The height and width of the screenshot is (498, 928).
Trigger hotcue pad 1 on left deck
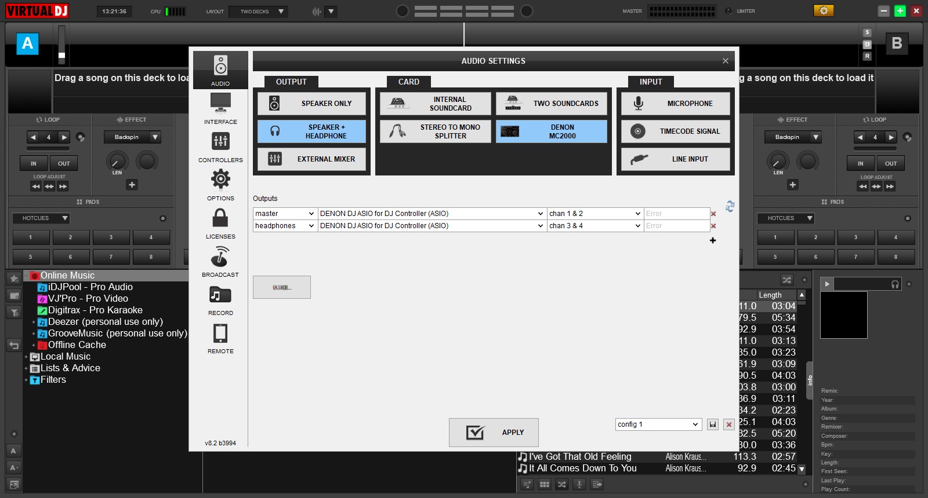(x=31, y=237)
